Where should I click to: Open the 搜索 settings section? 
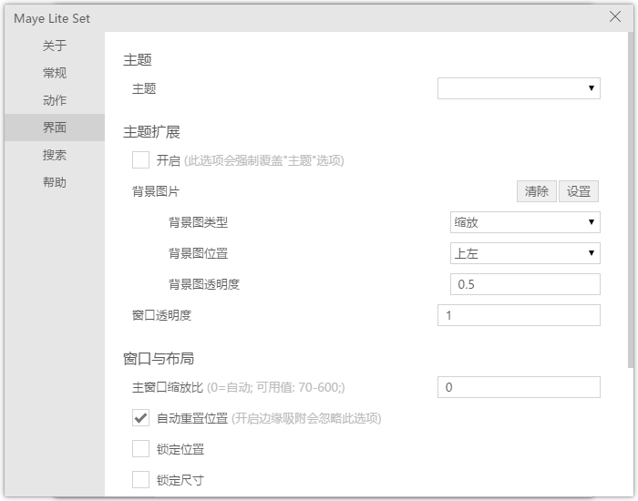click(55, 155)
